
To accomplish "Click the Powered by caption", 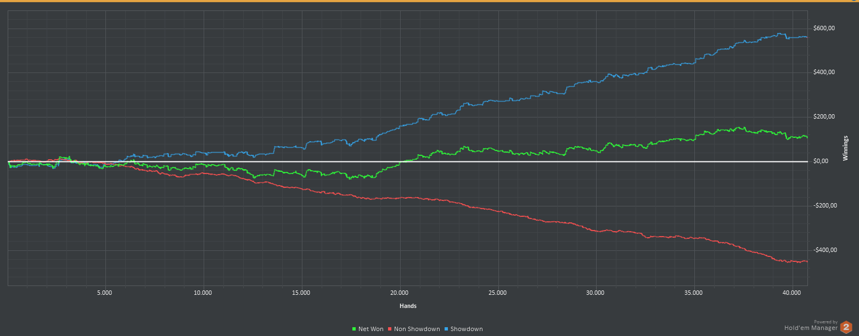I will pyautogui.click(x=826, y=322).
